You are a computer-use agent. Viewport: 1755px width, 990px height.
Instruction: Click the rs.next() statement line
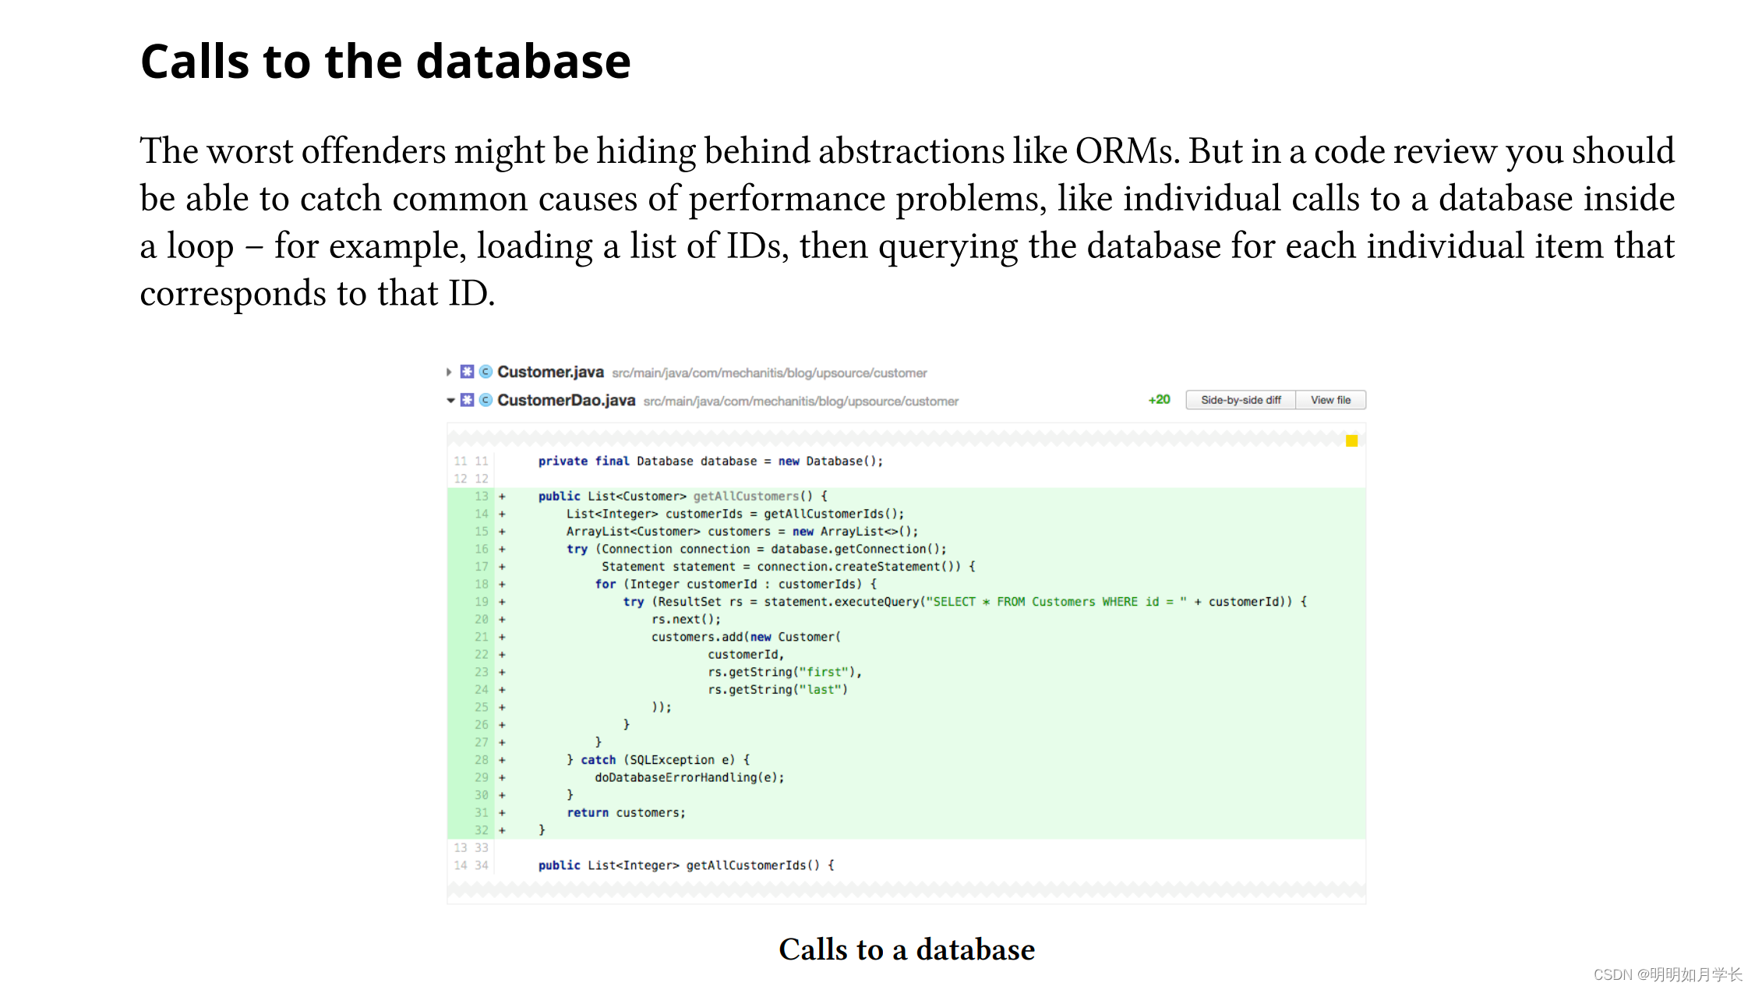(686, 620)
